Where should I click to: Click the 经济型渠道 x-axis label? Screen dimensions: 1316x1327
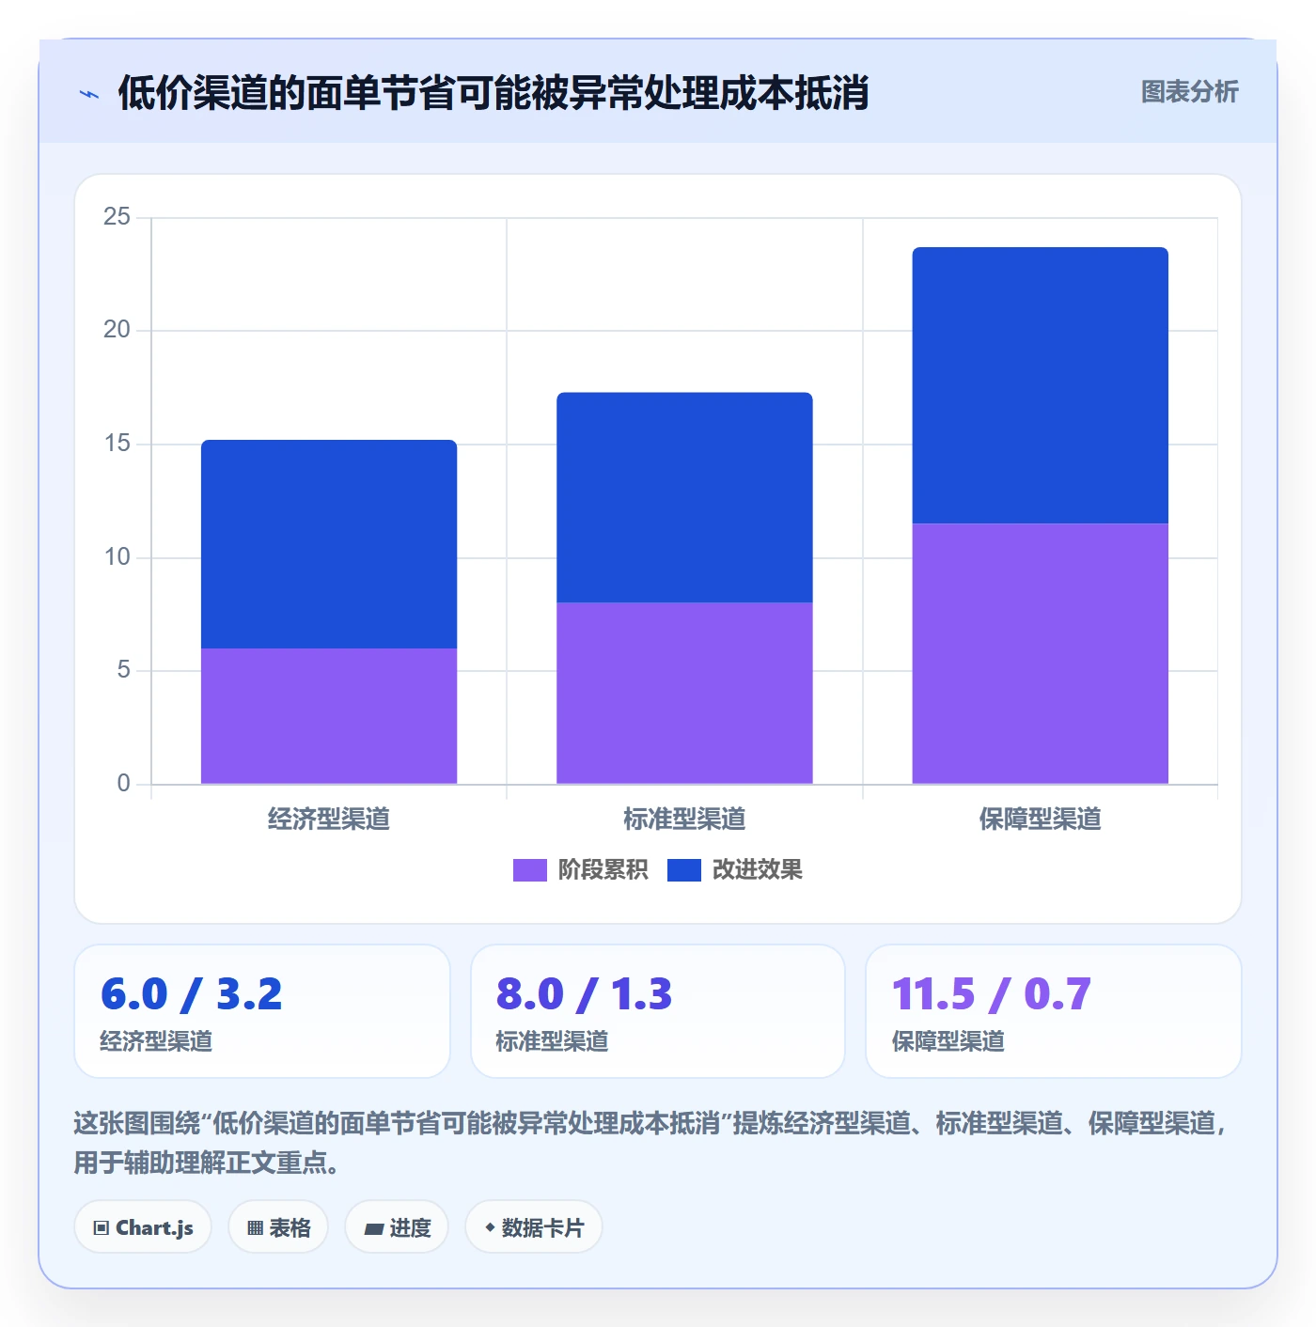[x=329, y=819]
